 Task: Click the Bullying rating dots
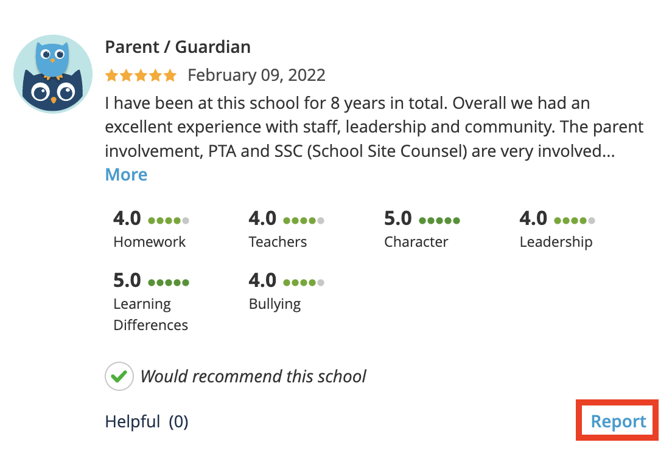tap(304, 283)
